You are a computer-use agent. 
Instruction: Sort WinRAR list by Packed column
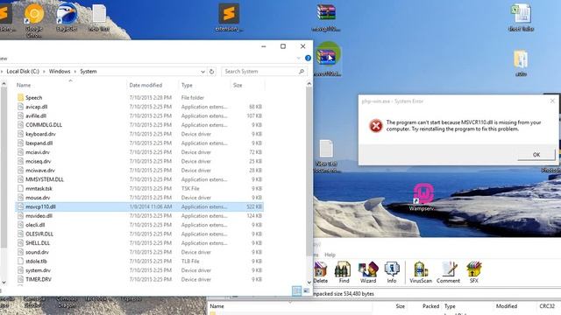430,306
